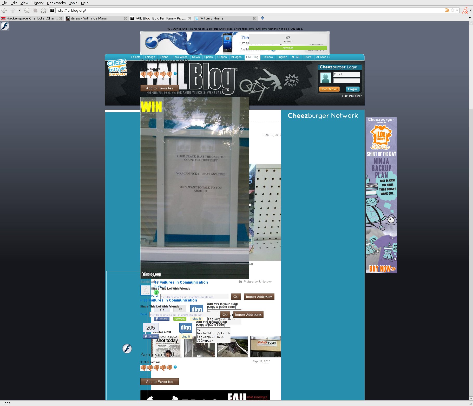Click the blue Login button
Image resolution: width=473 pixels, height=406 pixels.
pyautogui.click(x=352, y=89)
